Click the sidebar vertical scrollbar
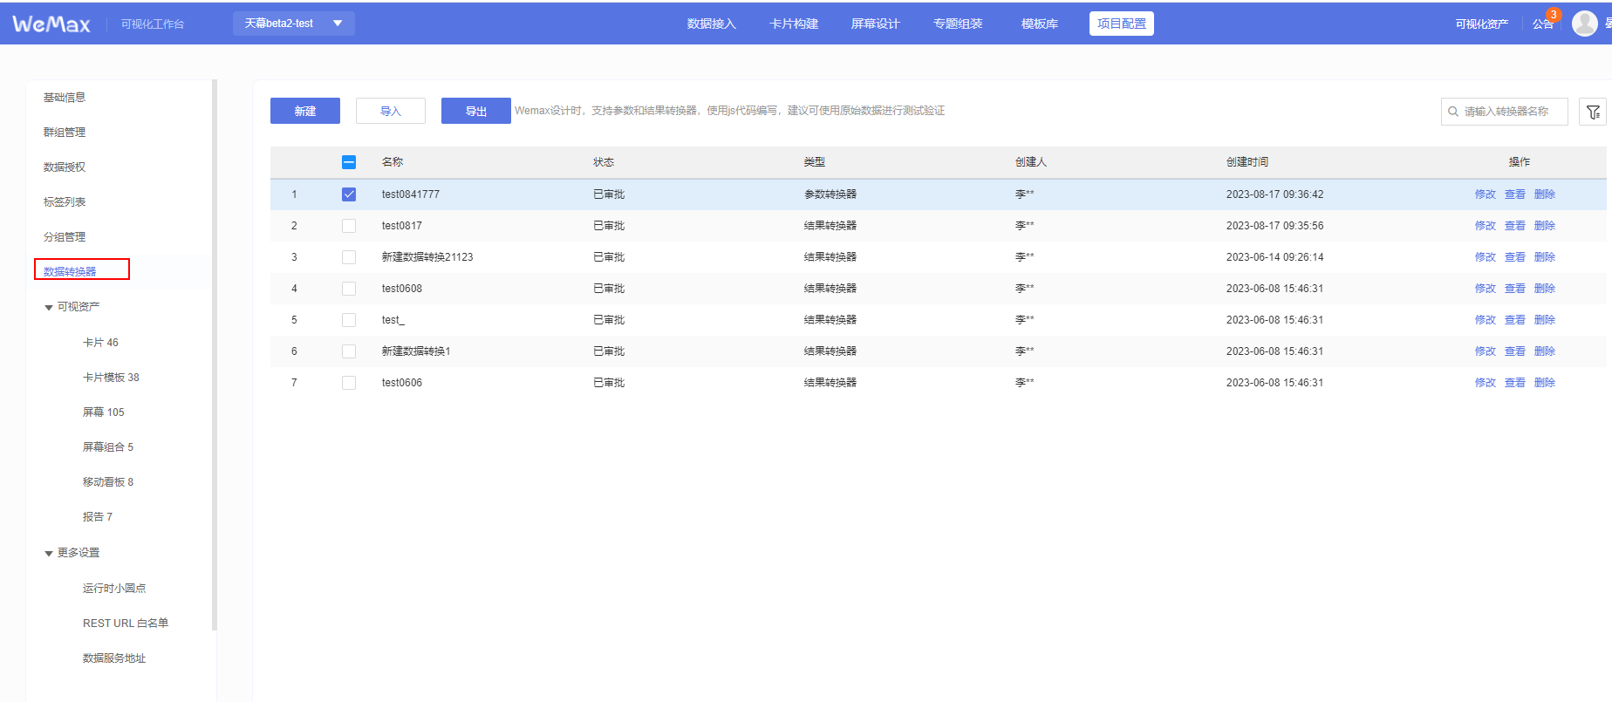 (x=215, y=355)
